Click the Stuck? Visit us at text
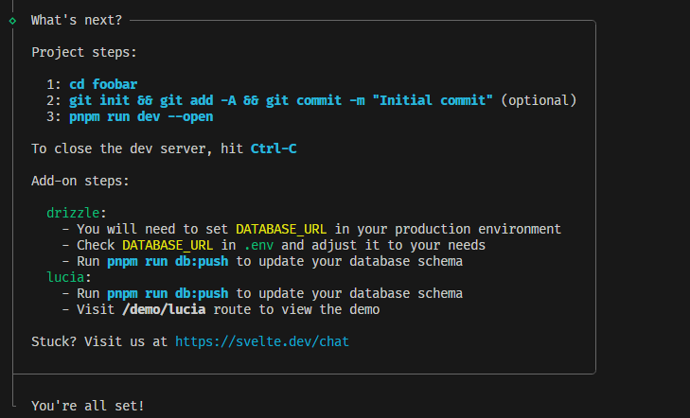690x418 pixels. 99,341
